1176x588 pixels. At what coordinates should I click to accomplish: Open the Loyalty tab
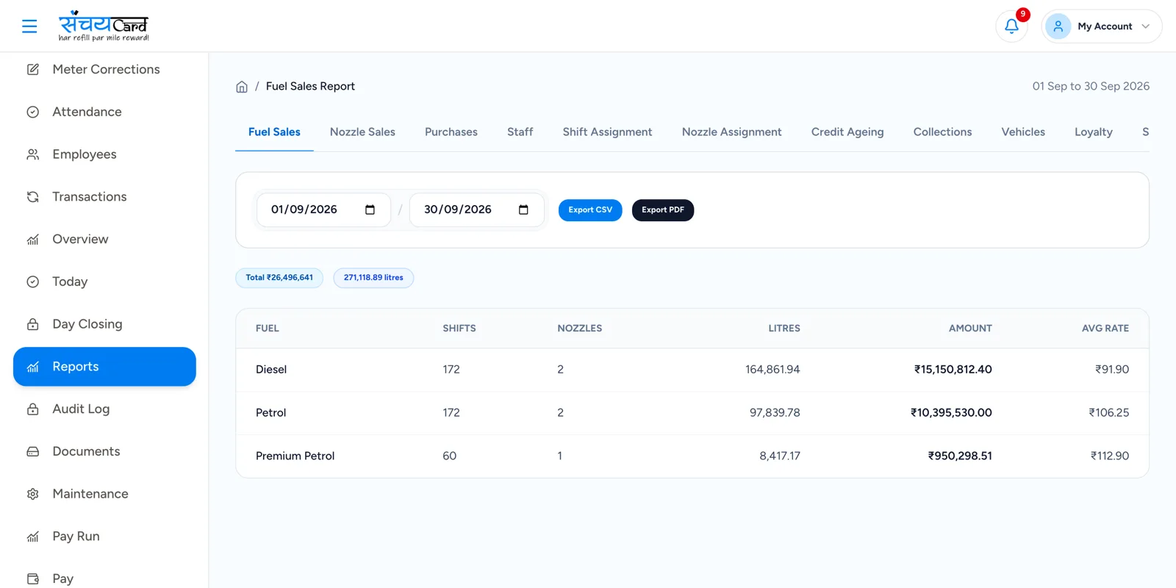(1094, 132)
